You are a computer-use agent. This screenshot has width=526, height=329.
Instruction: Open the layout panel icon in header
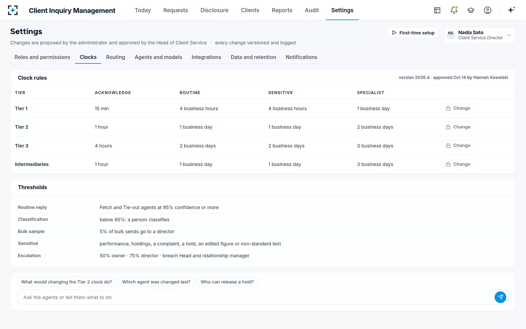(x=437, y=10)
